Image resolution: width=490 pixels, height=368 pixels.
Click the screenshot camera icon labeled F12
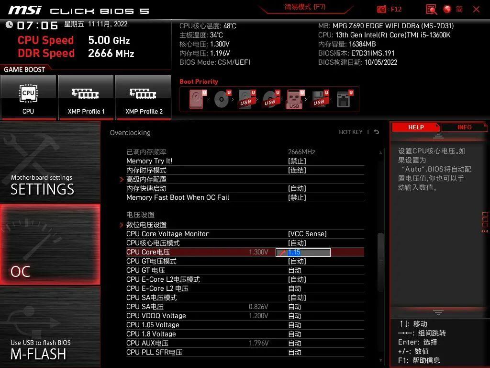[382, 9]
